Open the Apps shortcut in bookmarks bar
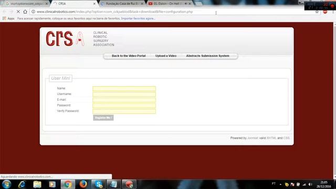The height and width of the screenshot is (189, 336). (x=8, y=18)
